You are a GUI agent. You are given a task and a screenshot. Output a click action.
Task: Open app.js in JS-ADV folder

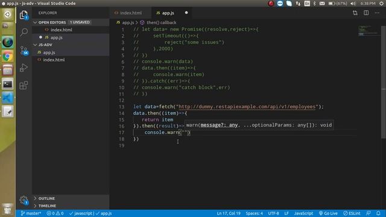(49, 52)
